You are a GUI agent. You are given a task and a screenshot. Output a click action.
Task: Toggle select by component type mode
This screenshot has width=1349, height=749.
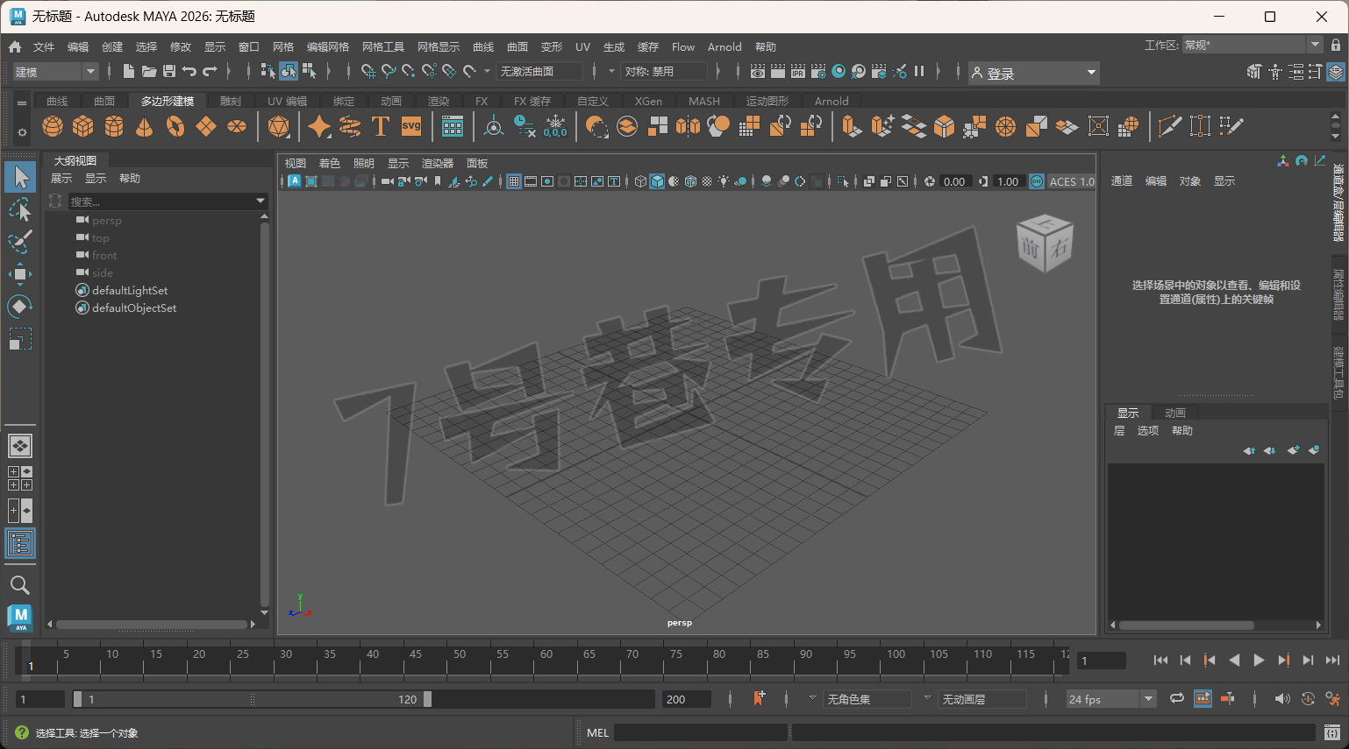pos(309,71)
